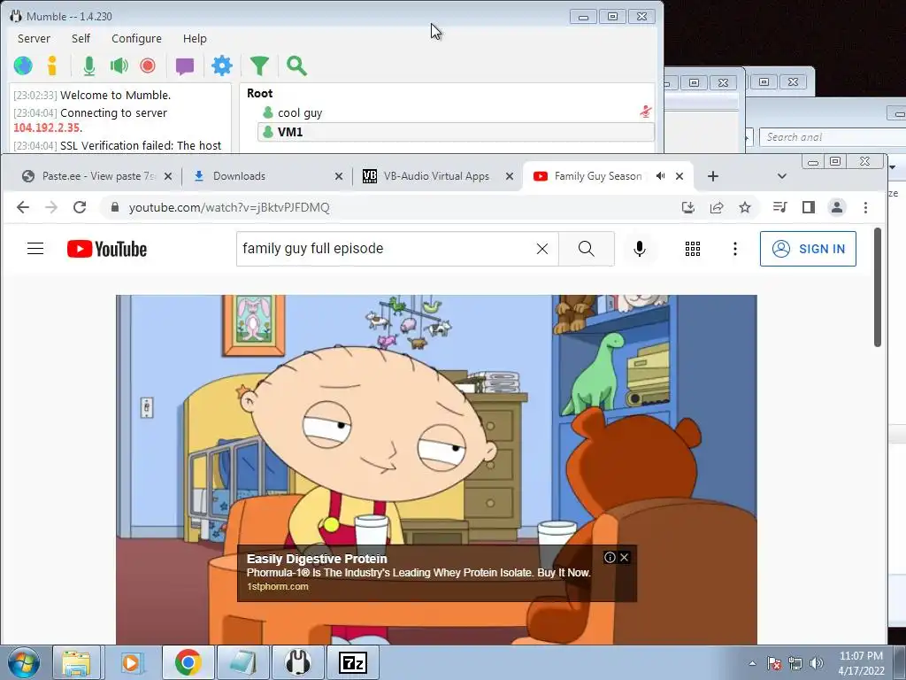Screen dimensions: 906x680
Task: Show hidden tray icons arrow
Action: click(x=752, y=664)
